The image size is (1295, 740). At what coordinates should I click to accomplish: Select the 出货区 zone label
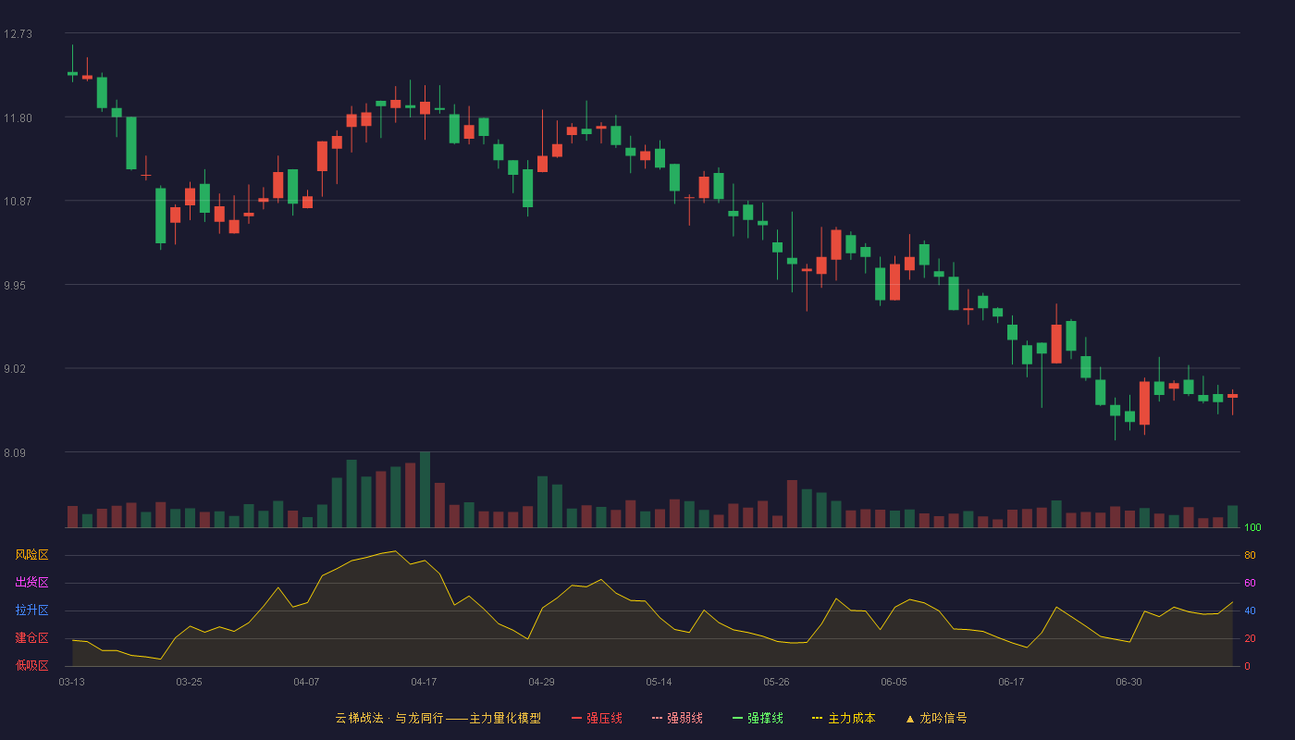tap(31, 583)
